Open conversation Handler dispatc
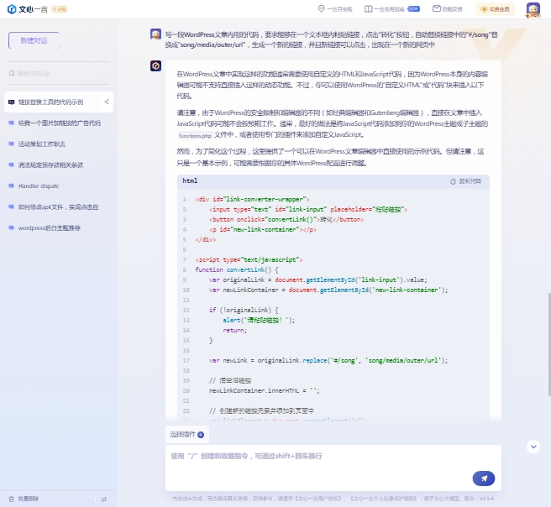This screenshot has width=551, height=507. pyautogui.click(x=38, y=186)
